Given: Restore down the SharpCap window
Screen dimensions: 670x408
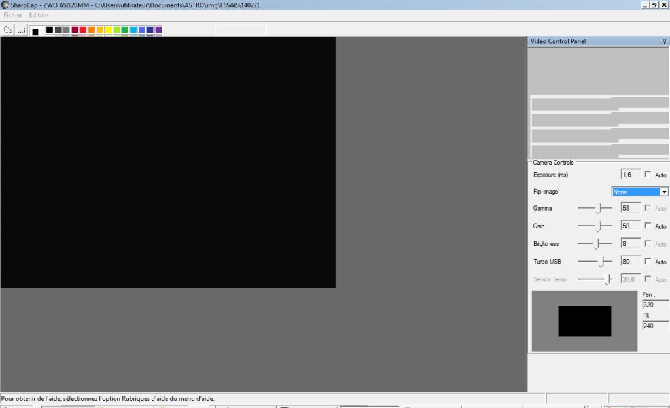Looking at the screenshot, I should click(654, 5).
